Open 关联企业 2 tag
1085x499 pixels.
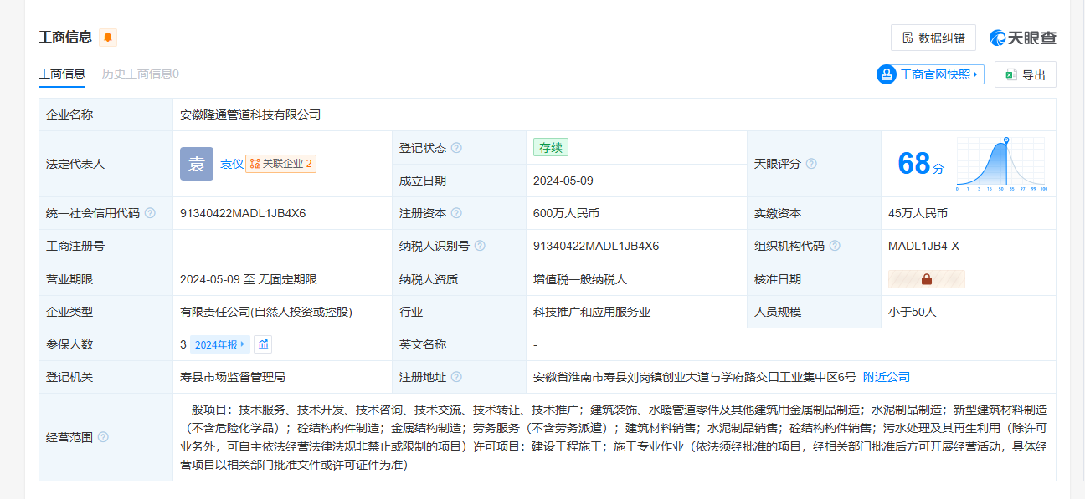click(x=280, y=164)
